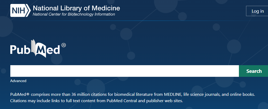
Task: Focus the PubMed search query field
Action: [124, 71]
